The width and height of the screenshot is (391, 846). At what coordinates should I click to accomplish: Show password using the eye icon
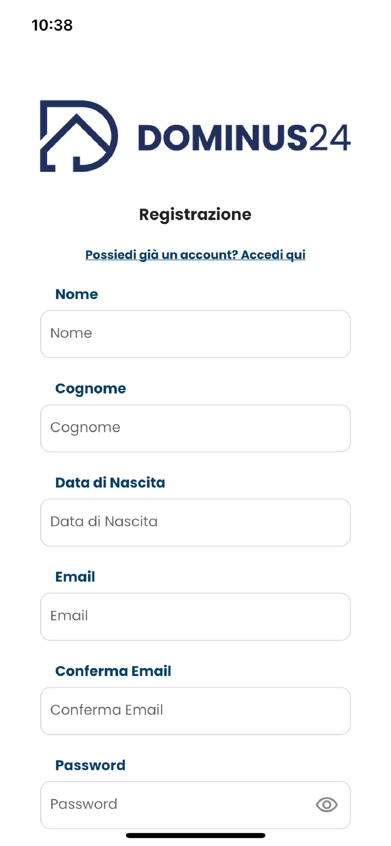click(326, 805)
